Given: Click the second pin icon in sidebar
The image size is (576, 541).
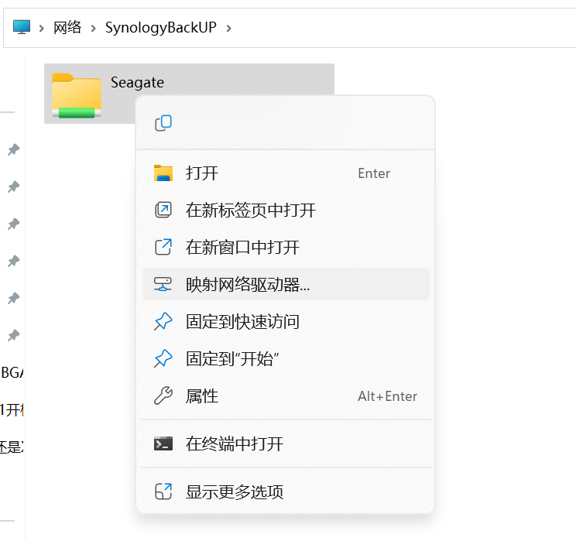Looking at the screenshot, I should (14, 187).
